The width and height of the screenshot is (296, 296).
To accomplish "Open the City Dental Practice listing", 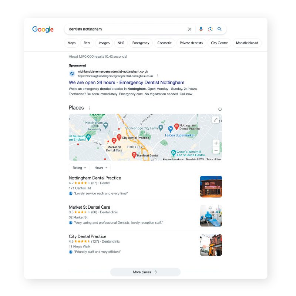I will (88, 236).
